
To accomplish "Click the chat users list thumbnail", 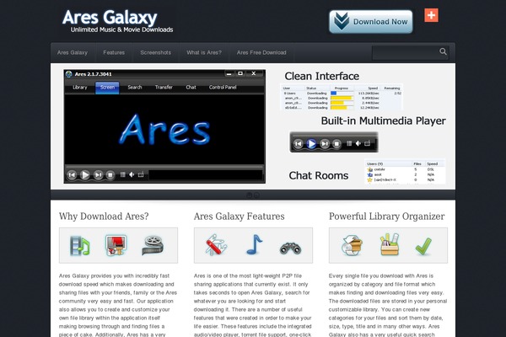I will point(406,172).
